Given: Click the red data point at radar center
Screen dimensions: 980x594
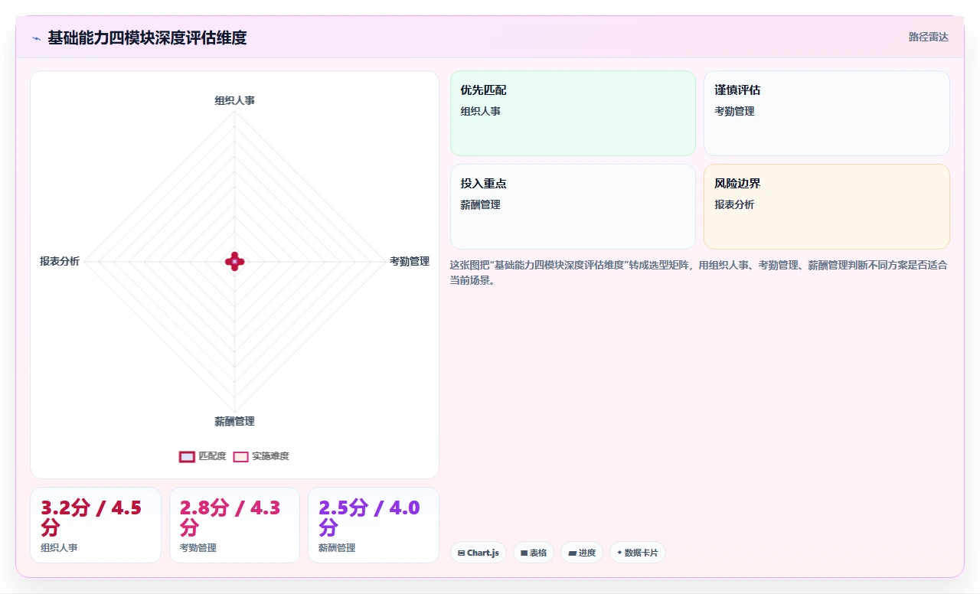Looking at the screenshot, I should 234,261.
